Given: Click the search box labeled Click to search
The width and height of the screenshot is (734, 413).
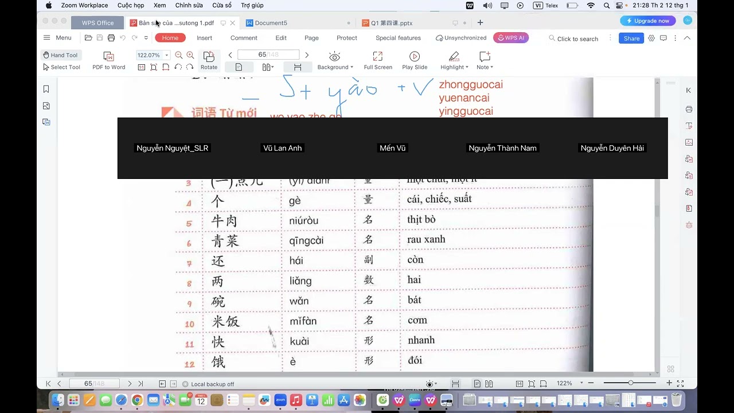Looking at the screenshot, I should [573, 38].
